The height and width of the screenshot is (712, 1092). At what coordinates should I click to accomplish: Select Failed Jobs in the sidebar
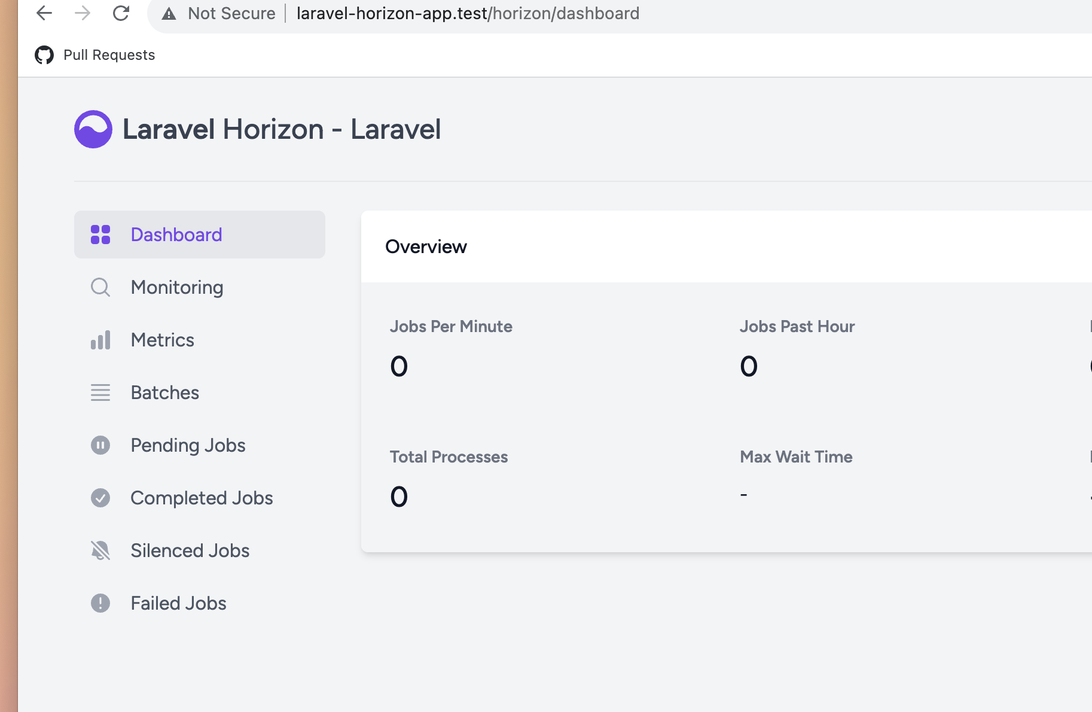(x=178, y=603)
